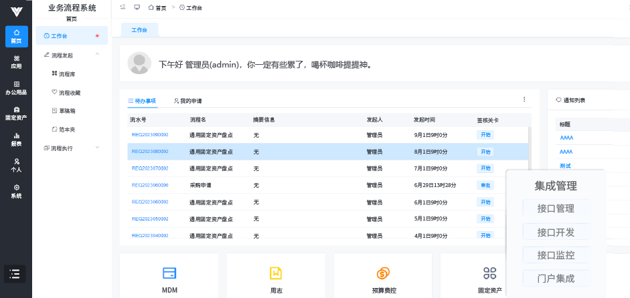The image size is (630, 298).
Task: Switch to the 我的申请 tab
Action: (187, 101)
